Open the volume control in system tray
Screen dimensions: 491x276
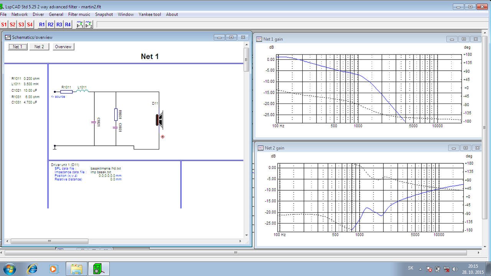[x=455, y=269]
